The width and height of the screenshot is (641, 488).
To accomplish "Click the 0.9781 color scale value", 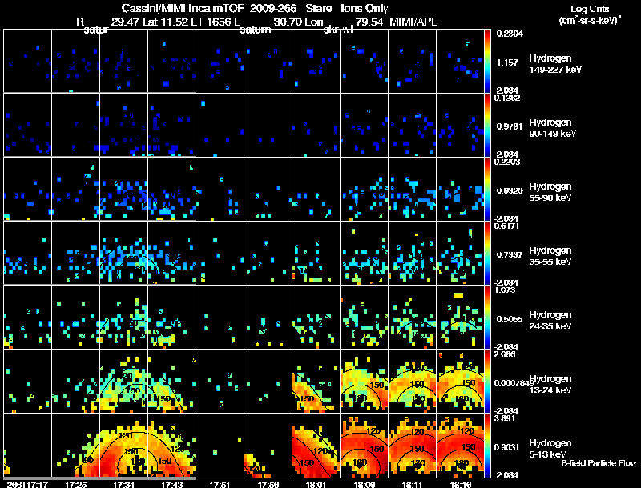I will coord(510,127).
